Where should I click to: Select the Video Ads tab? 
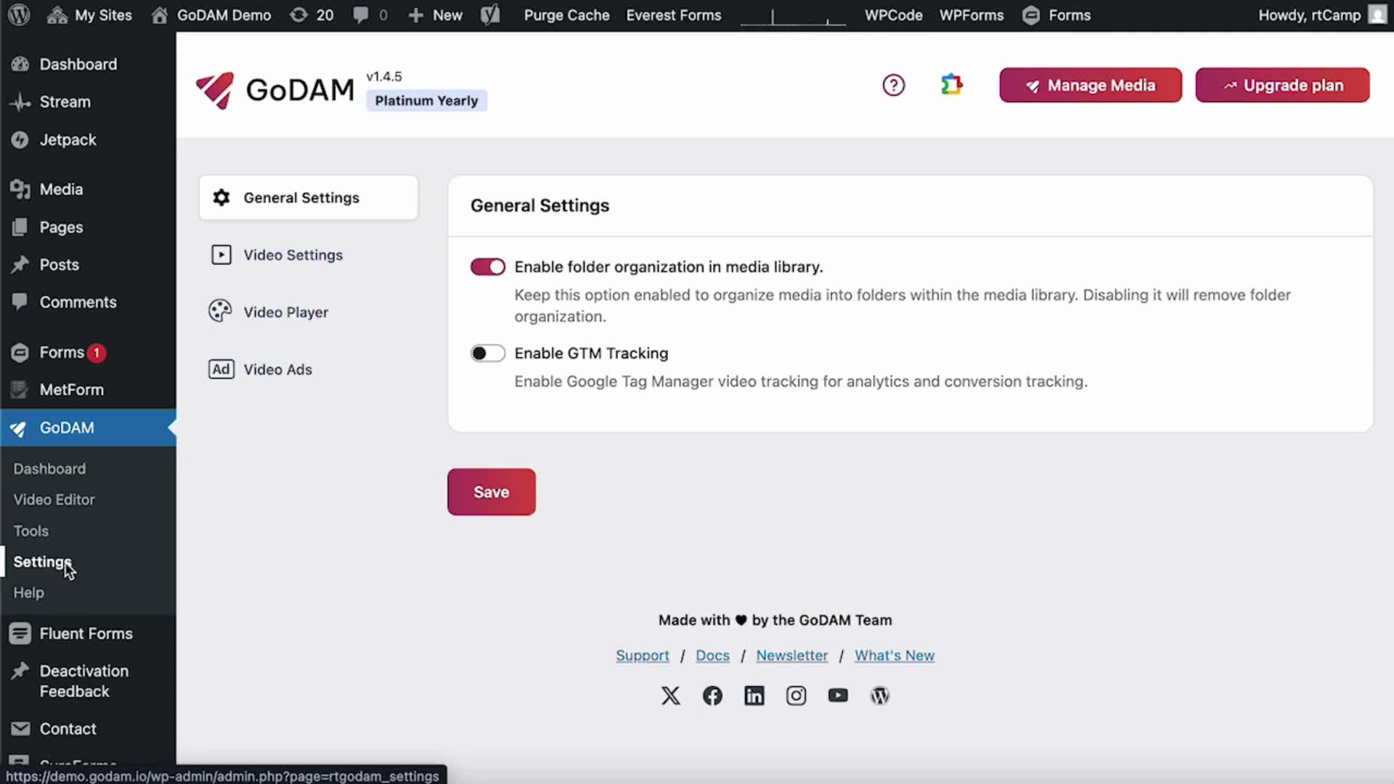tap(309, 369)
